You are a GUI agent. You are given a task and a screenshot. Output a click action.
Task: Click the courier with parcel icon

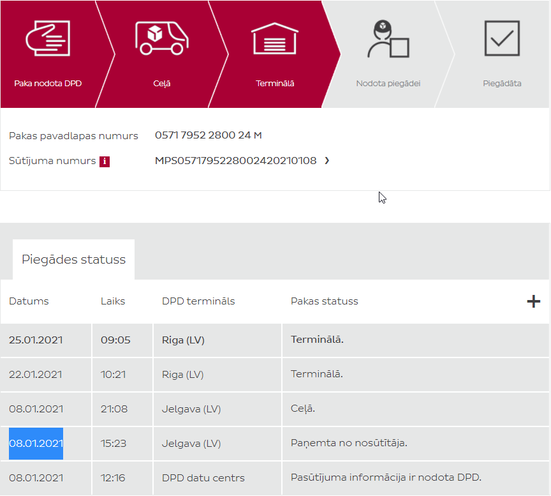[x=388, y=39]
